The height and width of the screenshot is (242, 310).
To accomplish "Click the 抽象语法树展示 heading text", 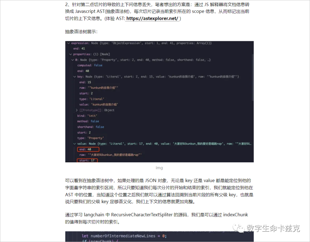I will [x=81, y=32].
